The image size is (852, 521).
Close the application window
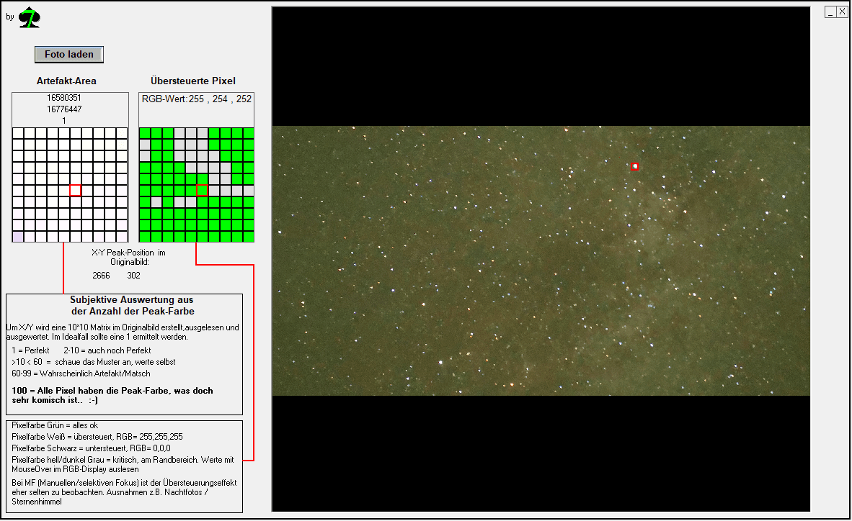pos(842,12)
